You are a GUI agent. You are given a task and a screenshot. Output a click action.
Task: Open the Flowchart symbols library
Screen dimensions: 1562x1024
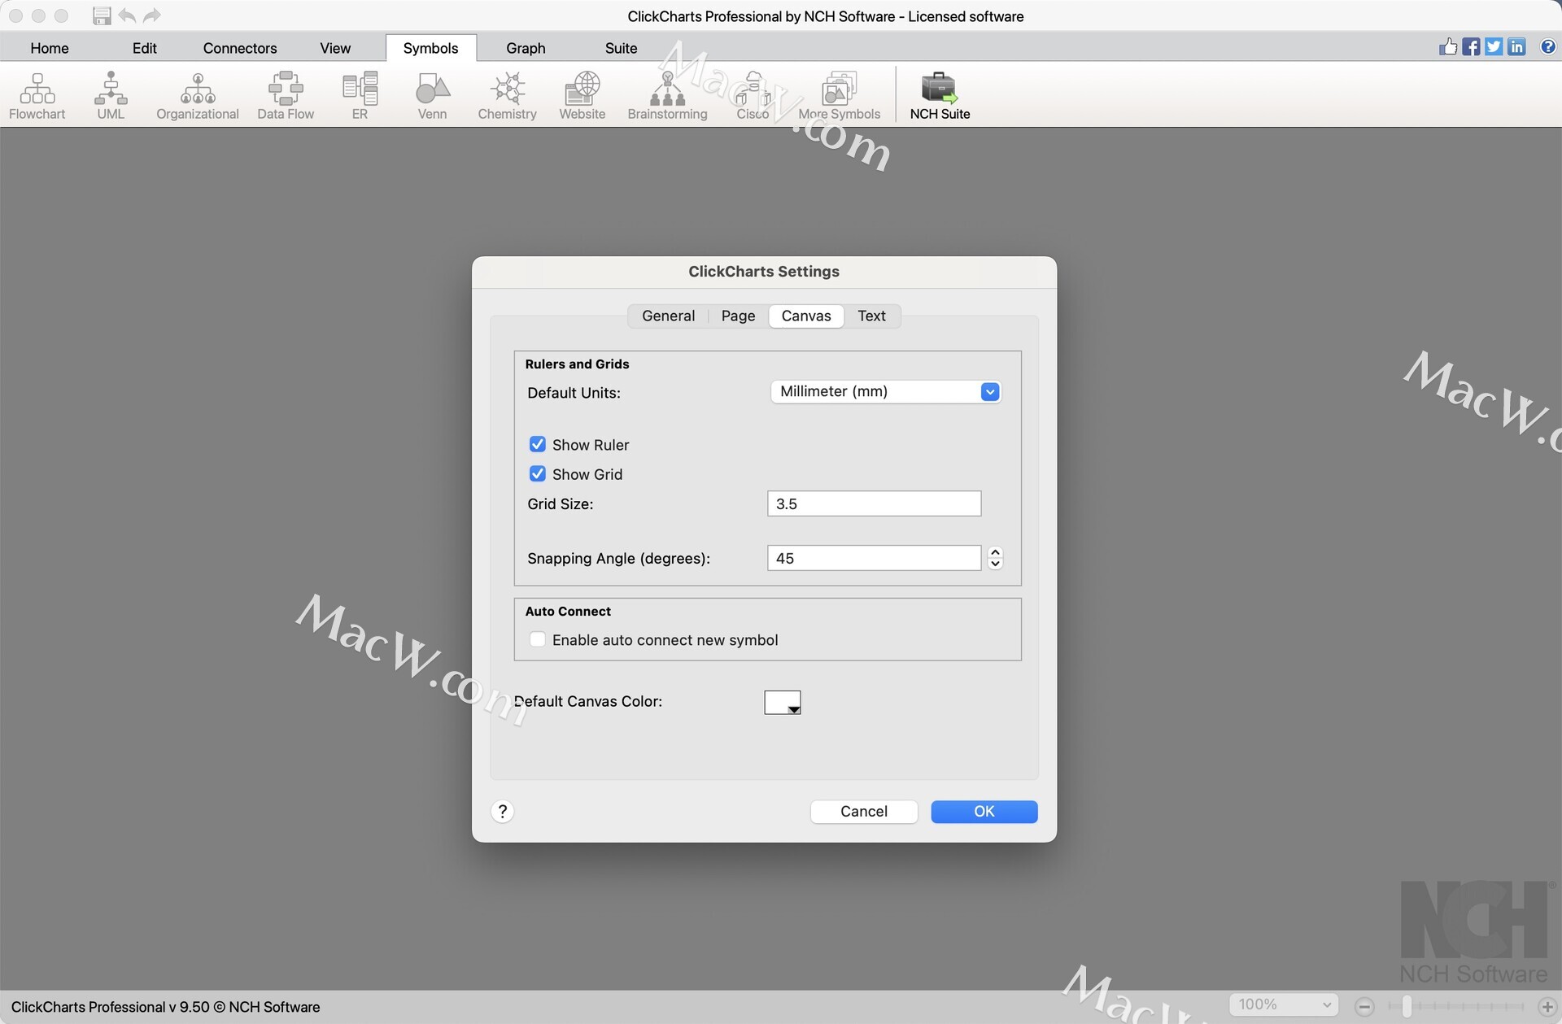(x=37, y=95)
